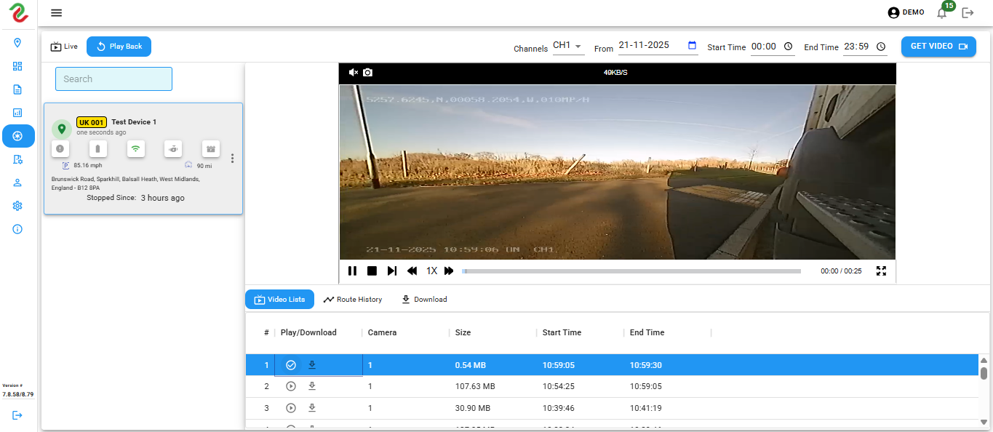Click the Play Back button
The height and width of the screenshot is (432, 993).
click(x=119, y=47)
